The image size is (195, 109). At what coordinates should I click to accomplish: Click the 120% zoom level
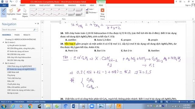coord(192,102)
